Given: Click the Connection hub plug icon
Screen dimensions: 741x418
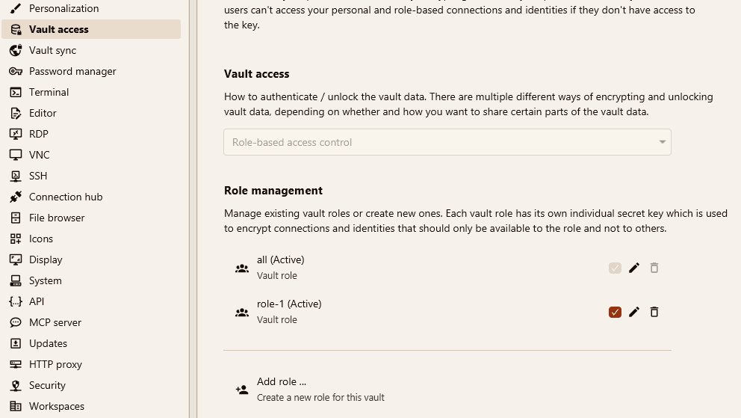Looking at the screenshot, I should 16,197.
